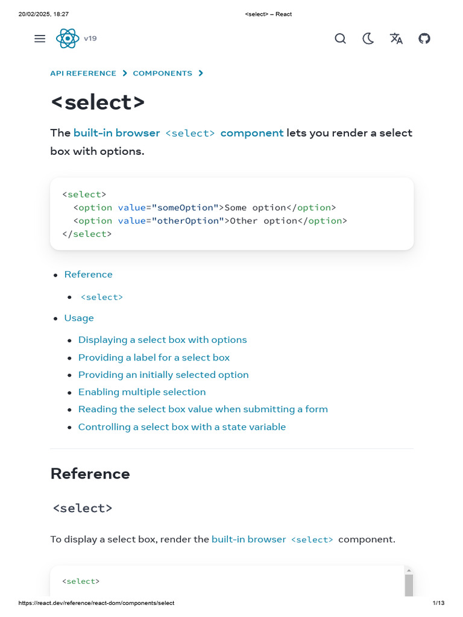Open Controlling a select box with state variable
Image resolution: width=463 pixels, height=617 pixels.
[x=181, y=427]
